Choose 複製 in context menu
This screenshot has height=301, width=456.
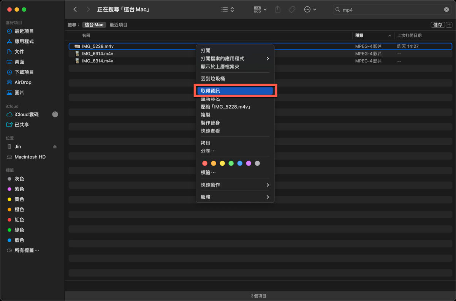click(x=235, y=115)
